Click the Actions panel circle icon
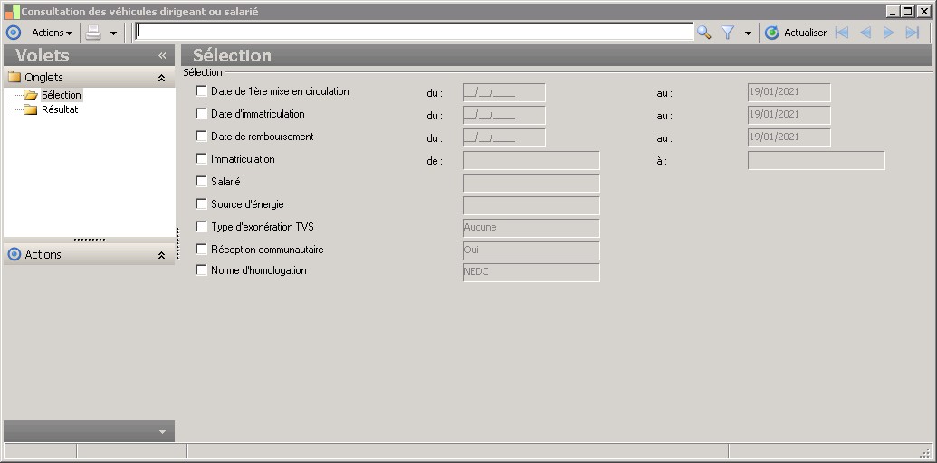Image resolution: width=937 pixels, height=463 pixels. coord(14,254)
